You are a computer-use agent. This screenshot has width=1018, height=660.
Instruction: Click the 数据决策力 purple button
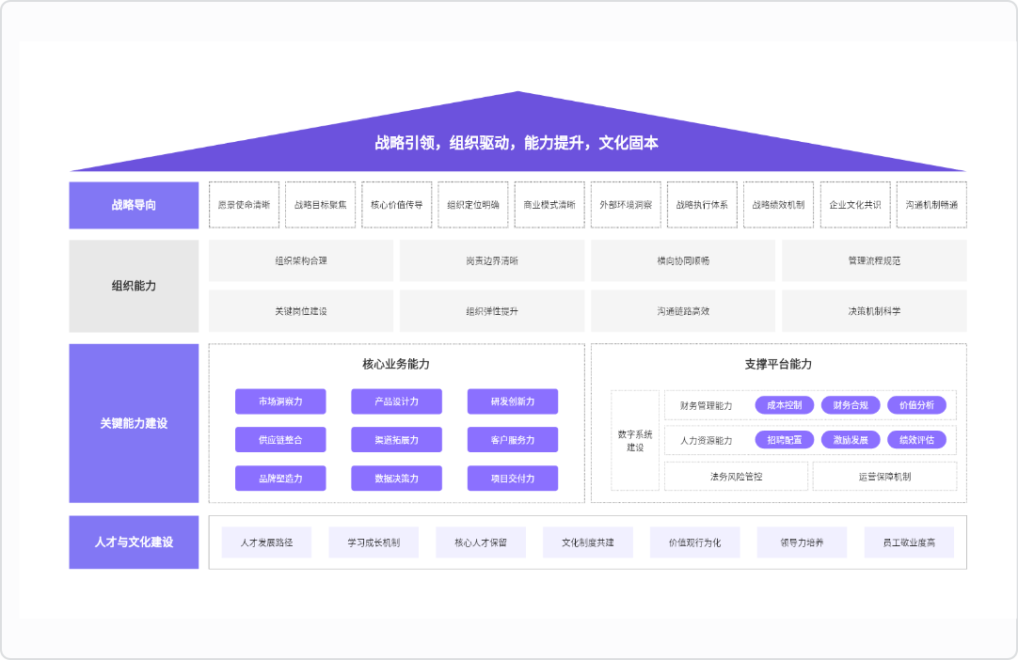click(397, 479)
